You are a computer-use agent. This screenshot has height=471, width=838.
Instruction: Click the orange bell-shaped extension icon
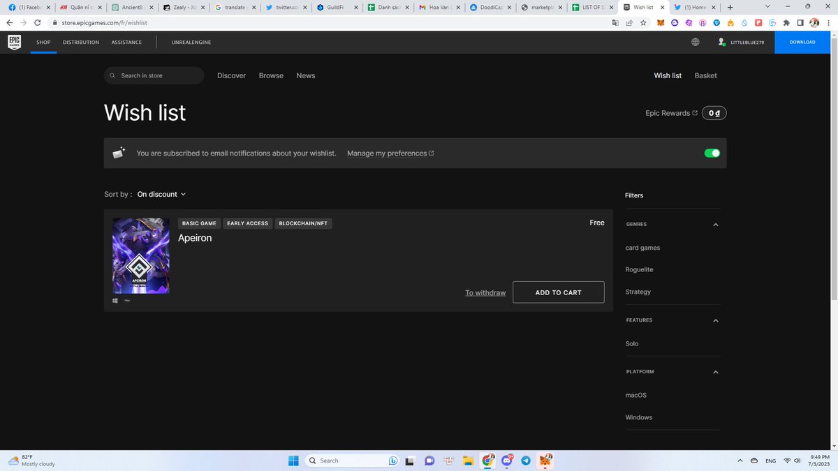tap(730, 22)
